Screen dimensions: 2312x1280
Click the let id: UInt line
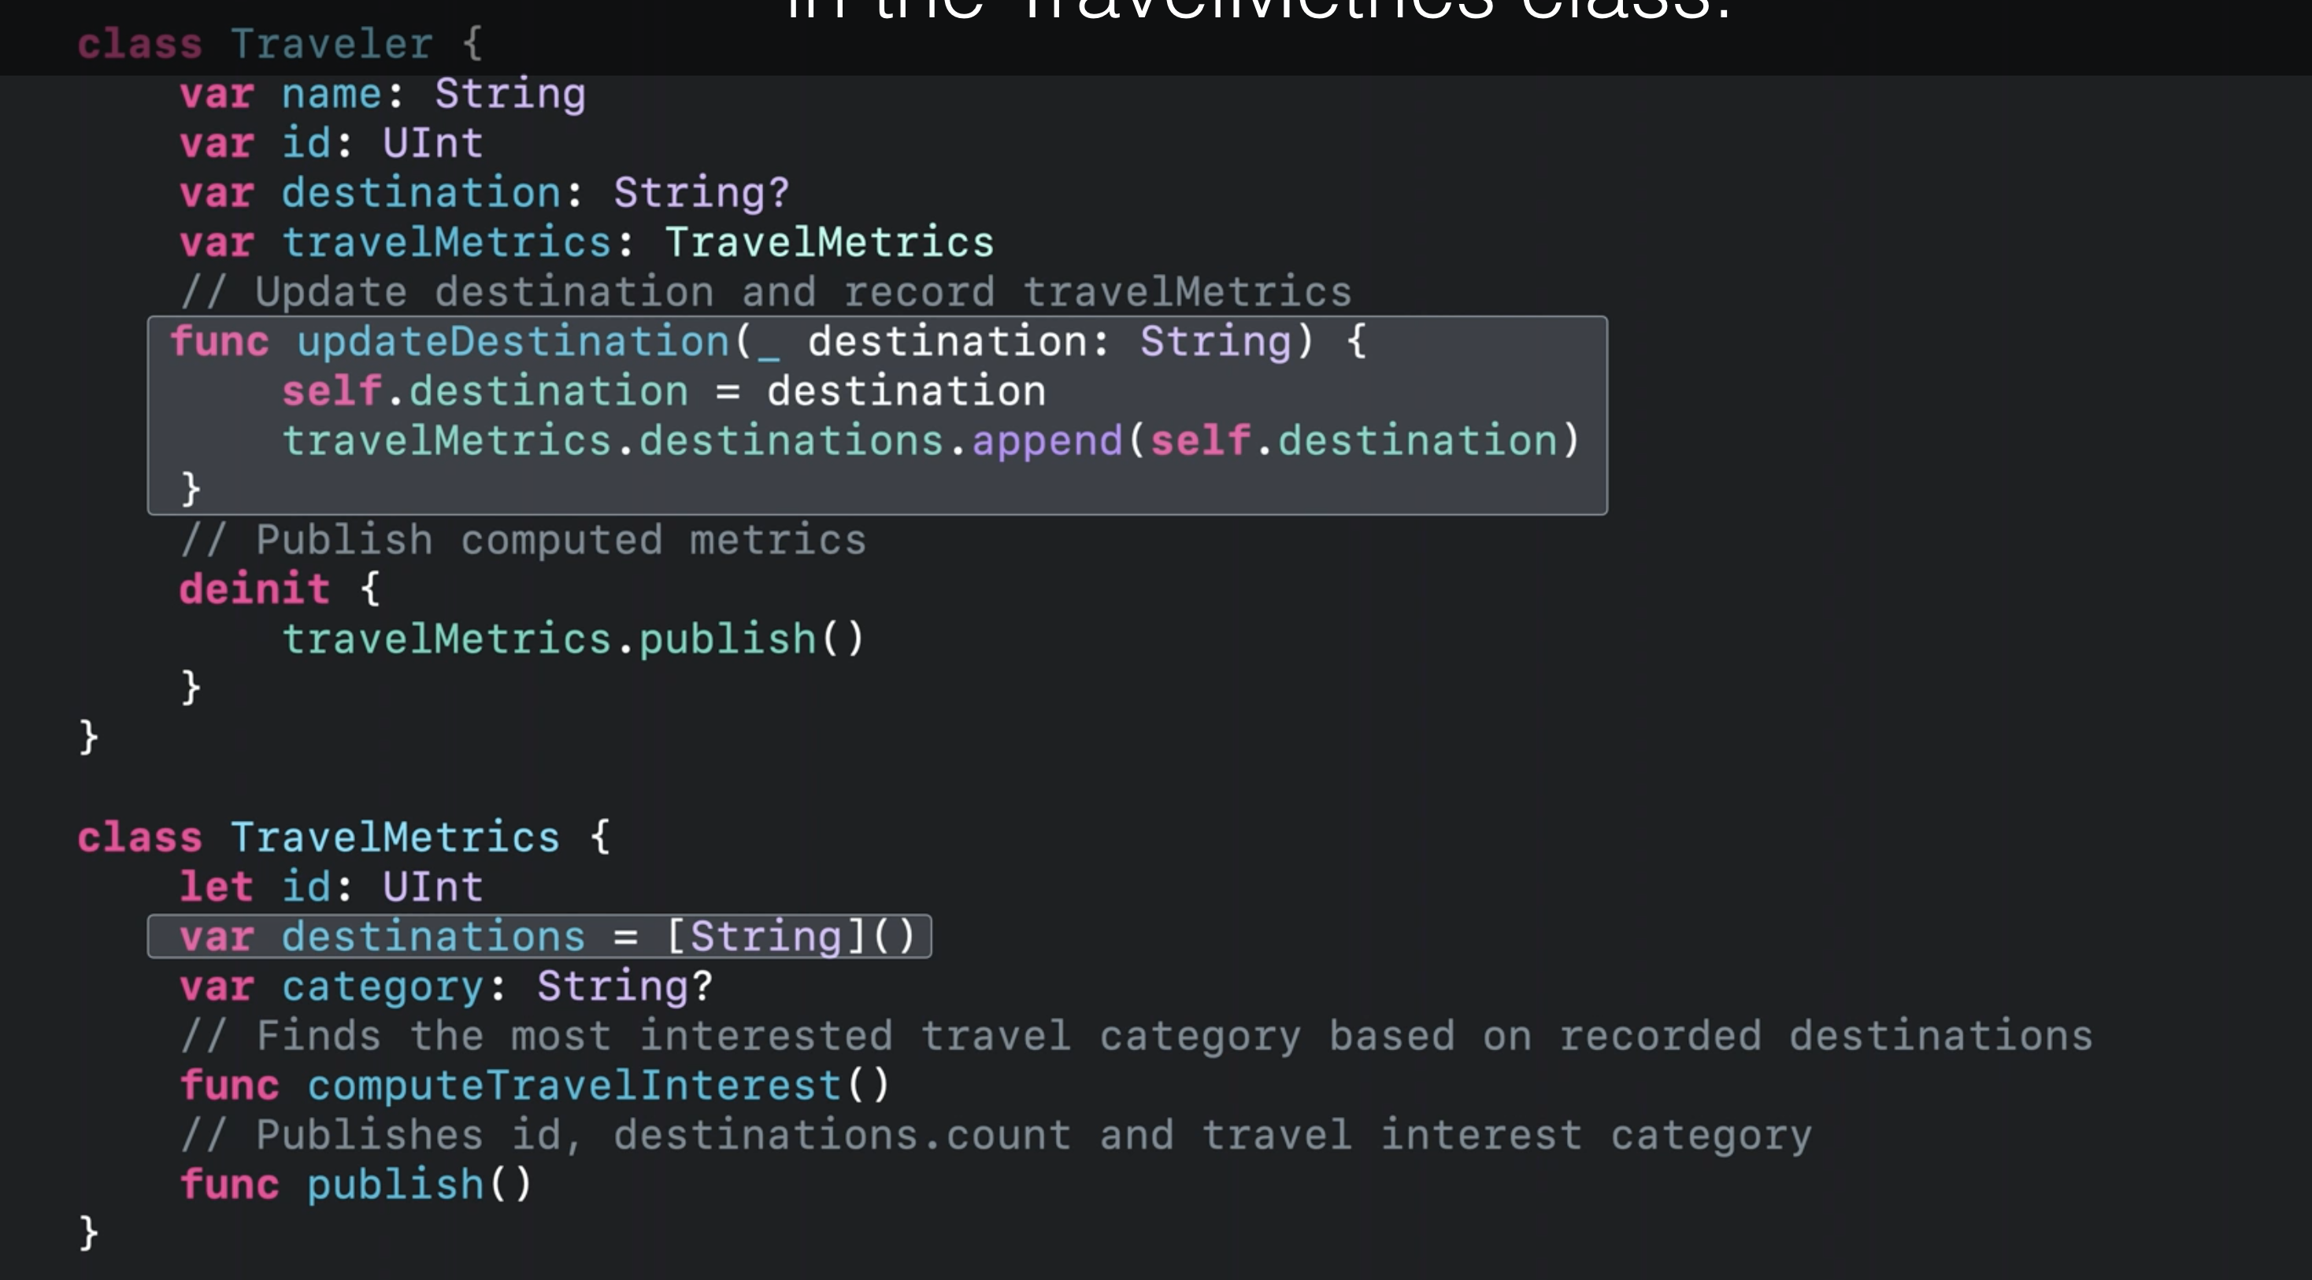coord(330,887)
